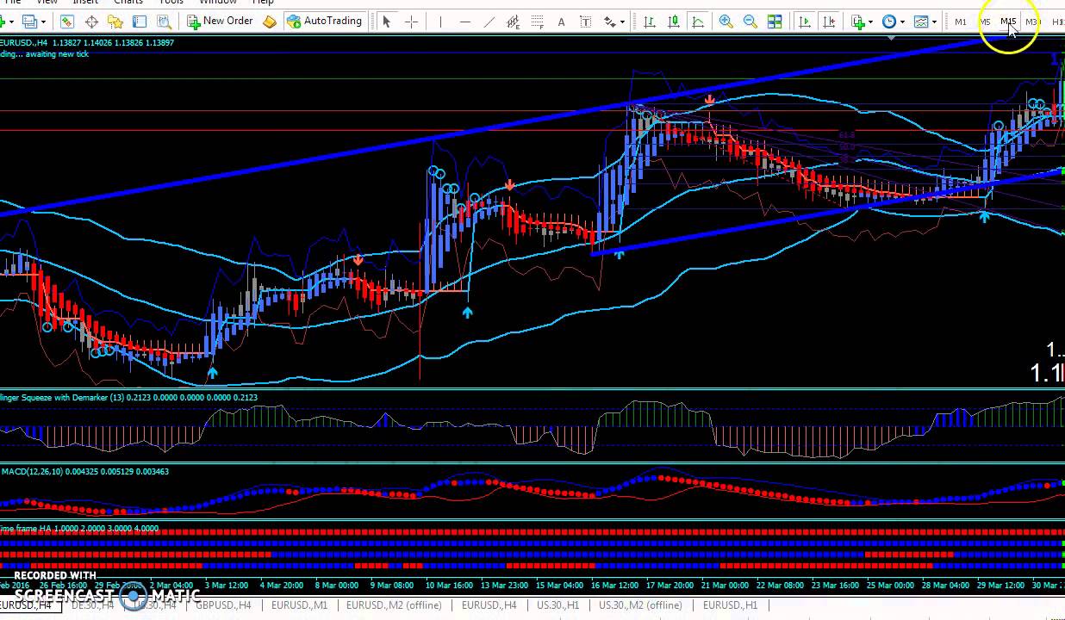The image size is (1065, 620).
Task: Toggle the Navigator panel (star folder icon)
Action: point(115,22)
